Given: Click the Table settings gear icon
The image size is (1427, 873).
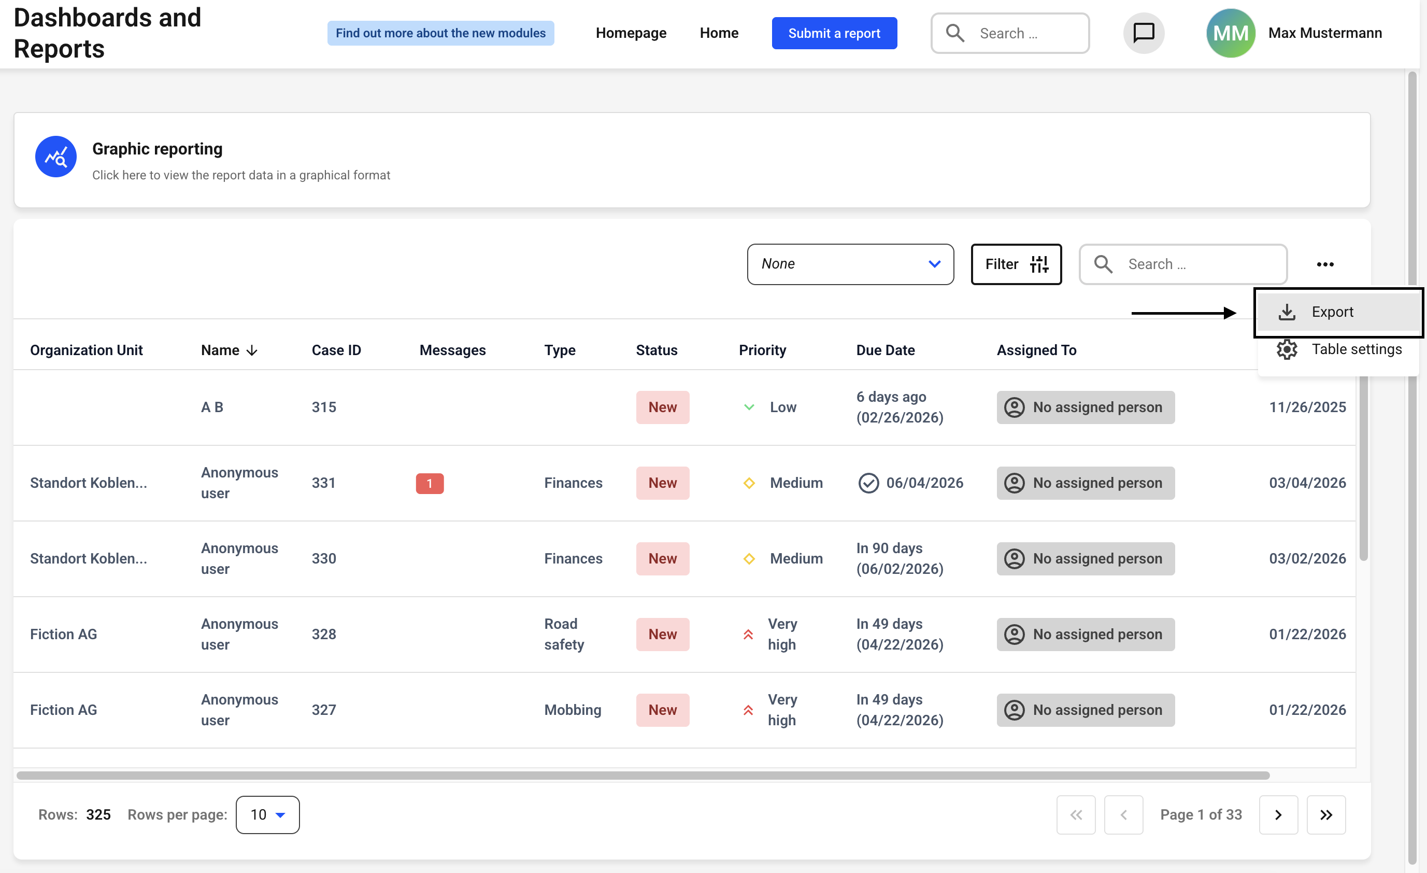Looking at the screenshot, I should click(1286, 349).
